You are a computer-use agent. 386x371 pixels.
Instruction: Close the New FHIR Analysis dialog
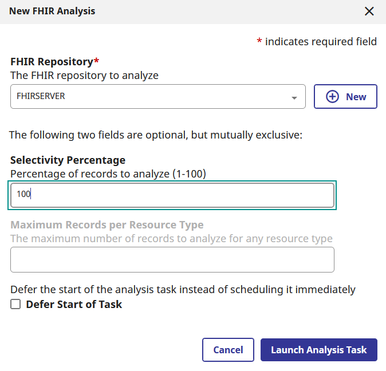pos(369,11)
